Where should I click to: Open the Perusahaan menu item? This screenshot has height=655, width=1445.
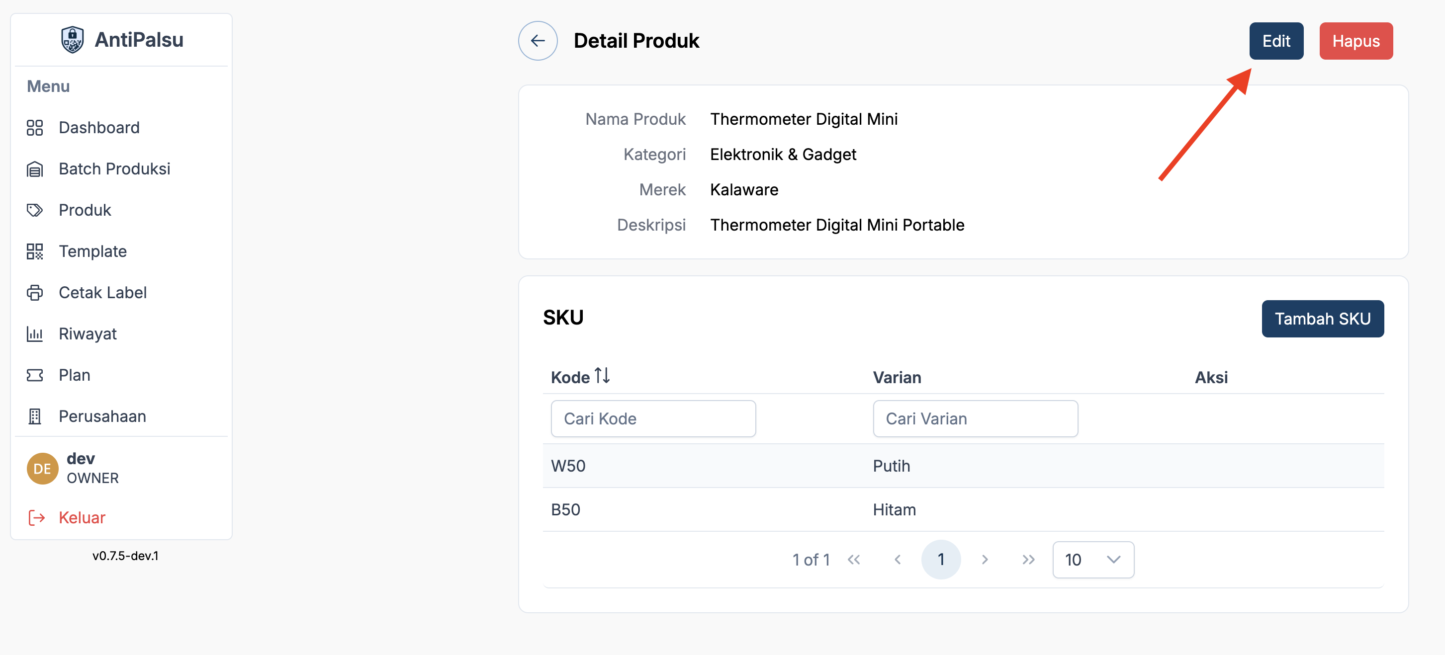tap(102, 416)
